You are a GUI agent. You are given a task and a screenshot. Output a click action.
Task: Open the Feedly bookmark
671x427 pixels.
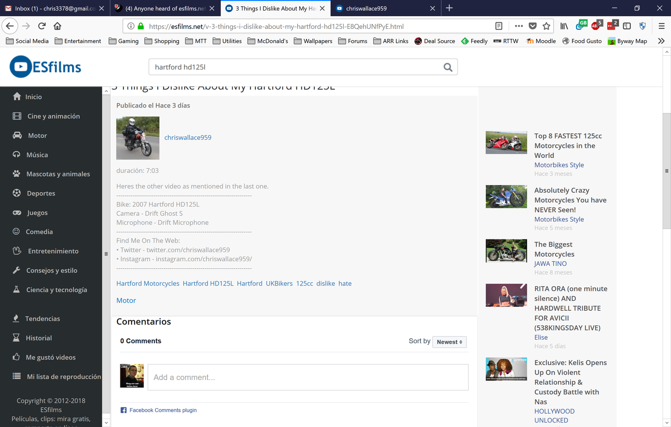pos(474,41)
